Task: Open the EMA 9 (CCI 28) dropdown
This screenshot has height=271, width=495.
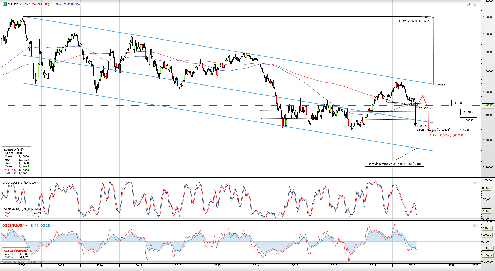Action: 52,226
